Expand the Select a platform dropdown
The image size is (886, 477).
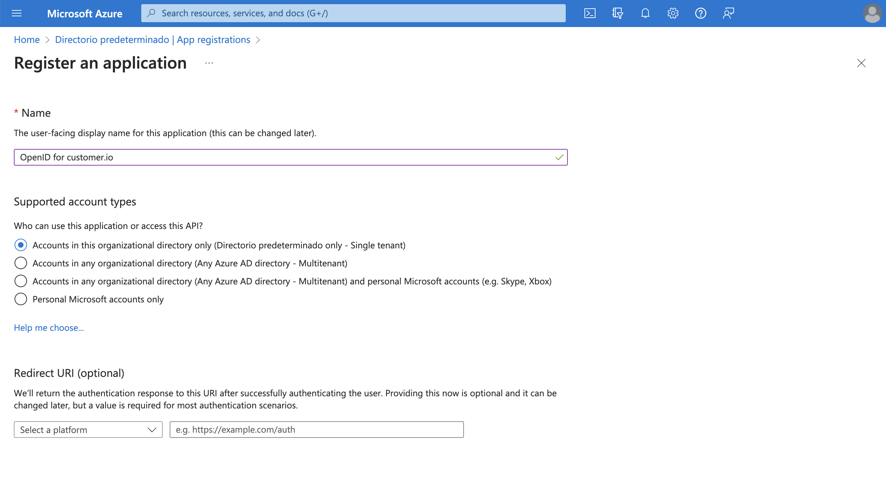[88, 430]
